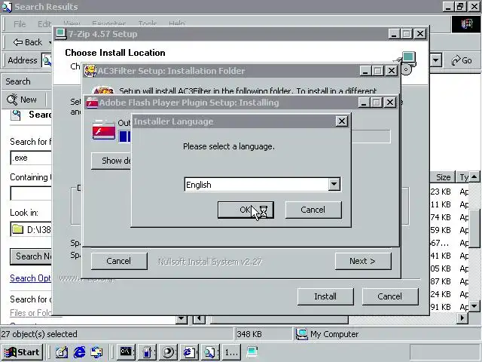Switch to Search Results taskbar button

point(210,352)
